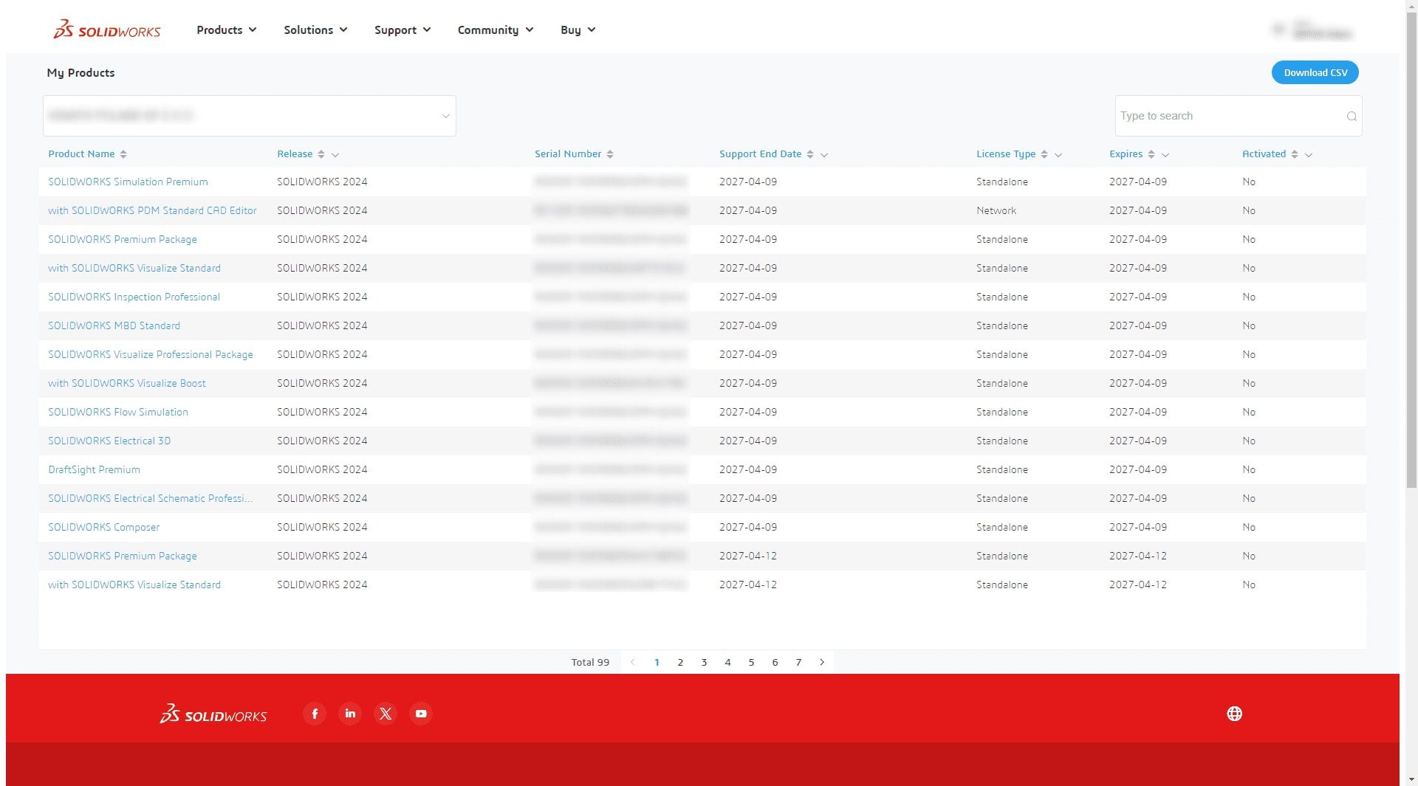Go to page 4 of results
The width and height of the screenshot is (1418, 786).
pos(727,662)
